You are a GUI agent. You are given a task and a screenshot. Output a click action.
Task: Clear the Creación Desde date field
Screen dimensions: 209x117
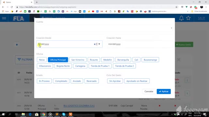coord(95,44)
